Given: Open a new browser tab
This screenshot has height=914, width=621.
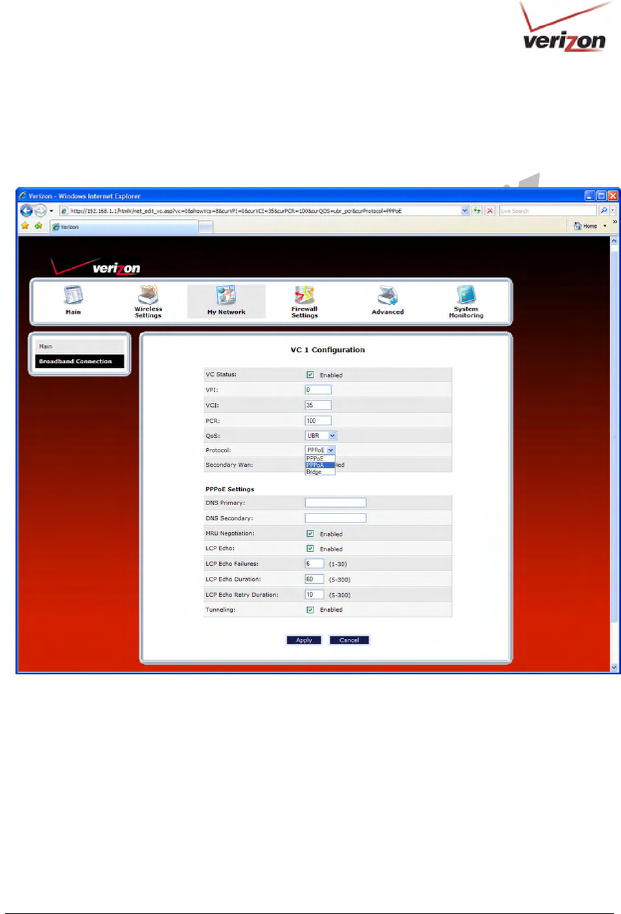Looking at the screenshot, I should [x=205, y=227].
